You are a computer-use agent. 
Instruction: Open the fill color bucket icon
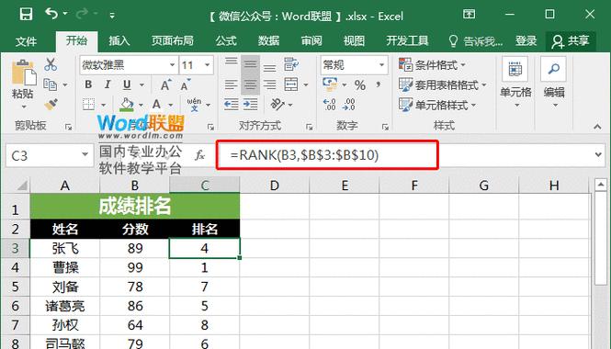pos(127,105)
